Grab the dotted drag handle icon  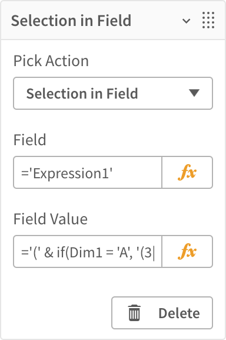click(208, 20)
